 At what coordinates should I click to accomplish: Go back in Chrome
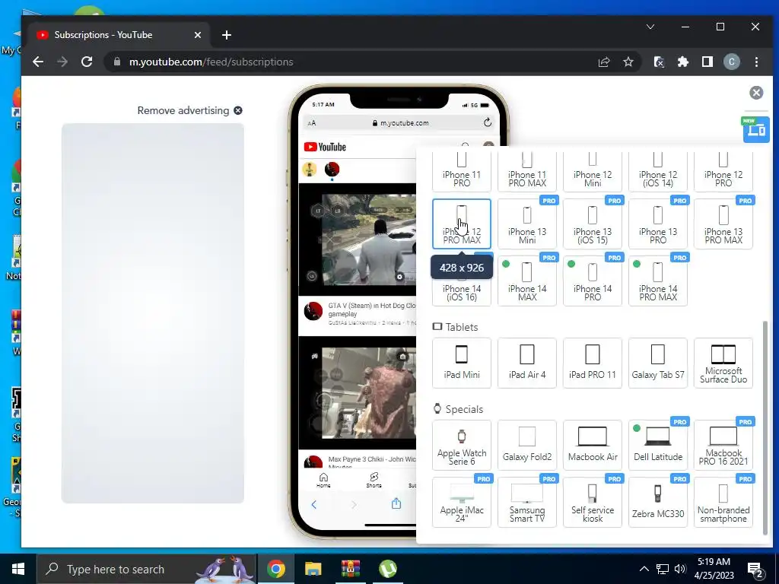pos(38,62)
